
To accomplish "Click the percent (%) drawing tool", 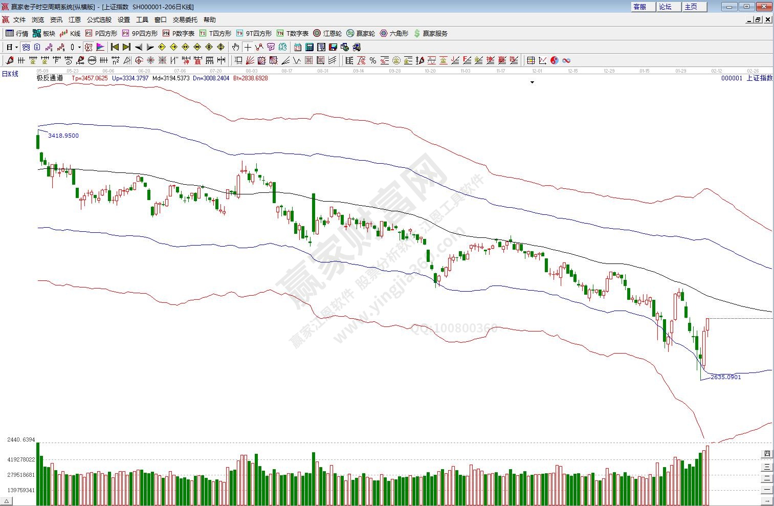I will coord(373,60).
